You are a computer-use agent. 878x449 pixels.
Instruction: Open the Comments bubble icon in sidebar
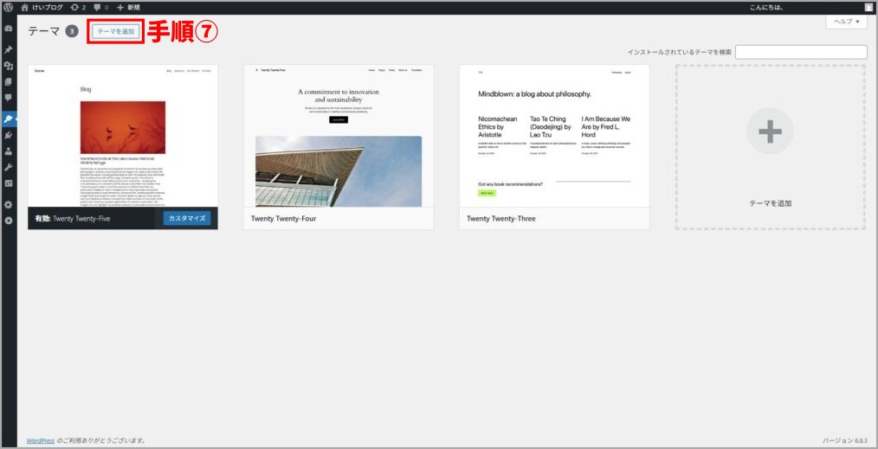(x=9, y=98)
